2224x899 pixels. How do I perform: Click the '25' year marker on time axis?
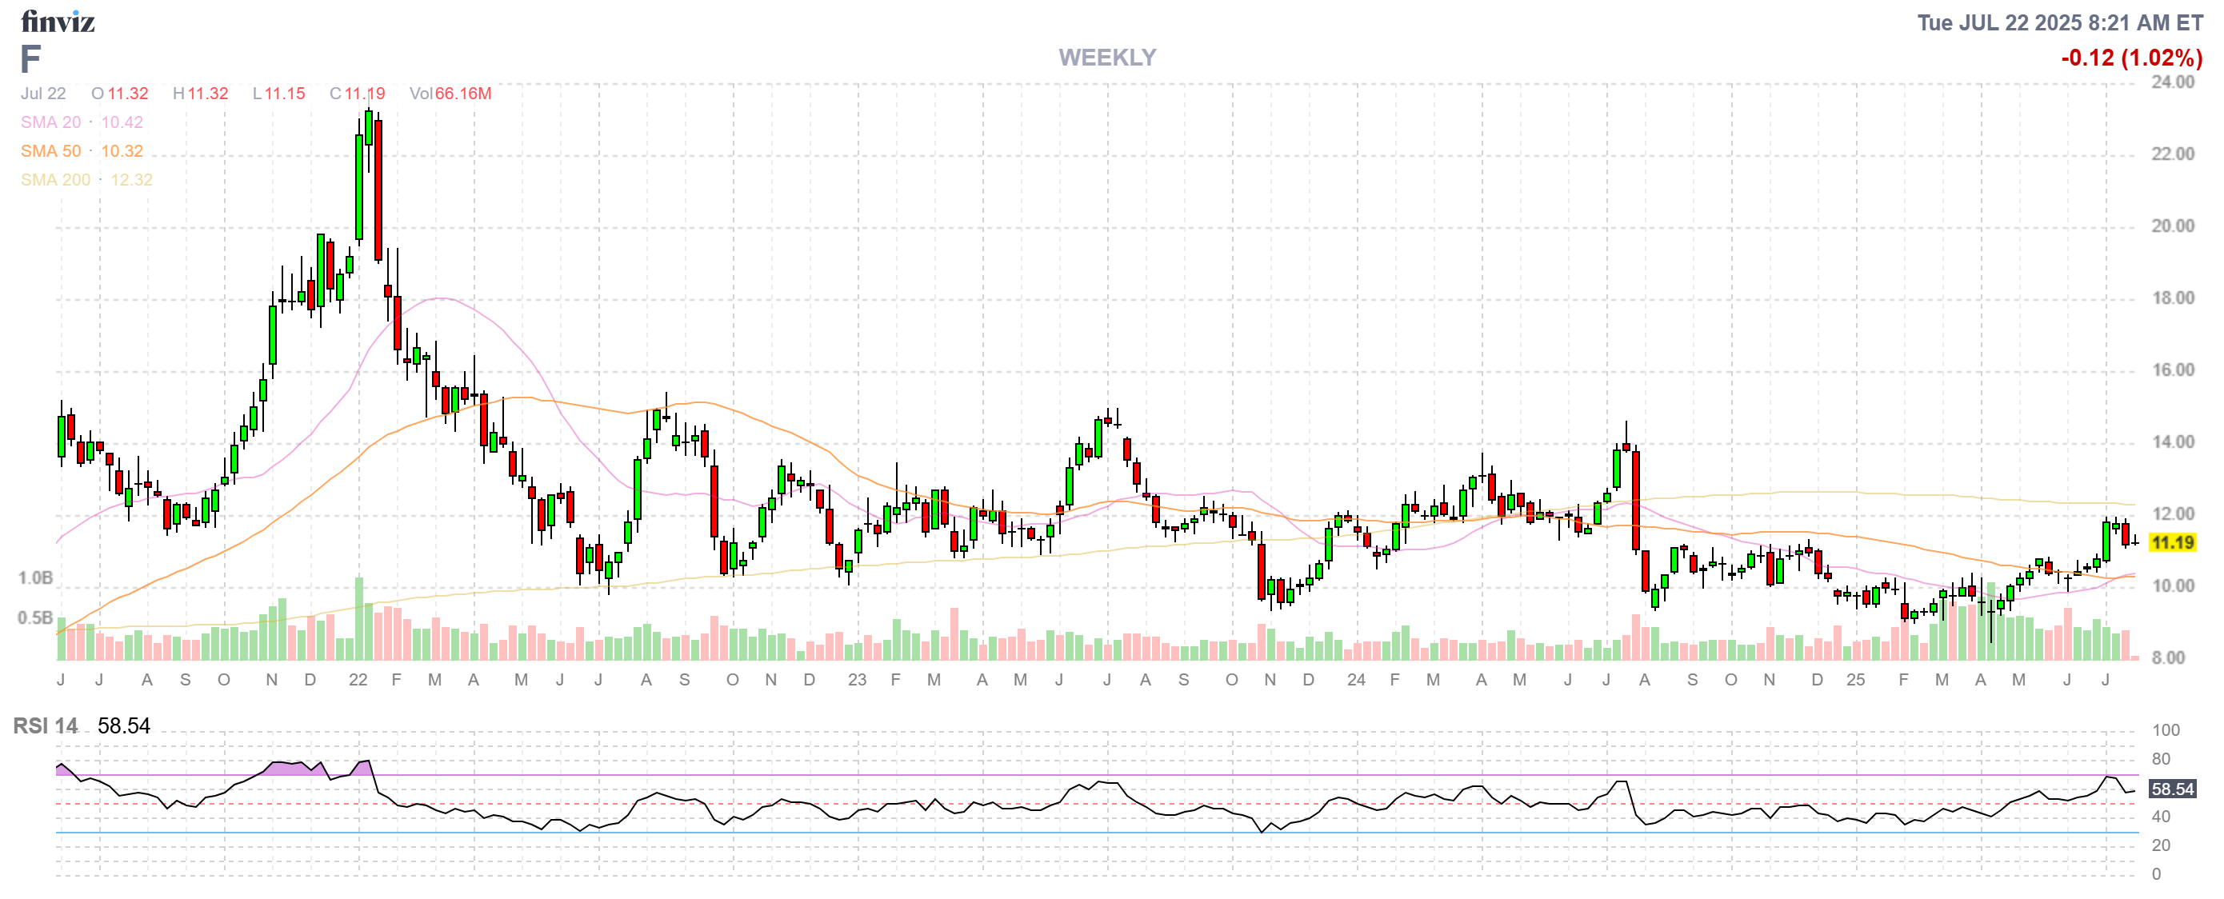point(1855,680)
